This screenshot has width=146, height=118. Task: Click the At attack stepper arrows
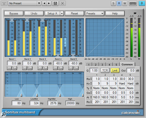pyautogui.click(x=91, y=97)
